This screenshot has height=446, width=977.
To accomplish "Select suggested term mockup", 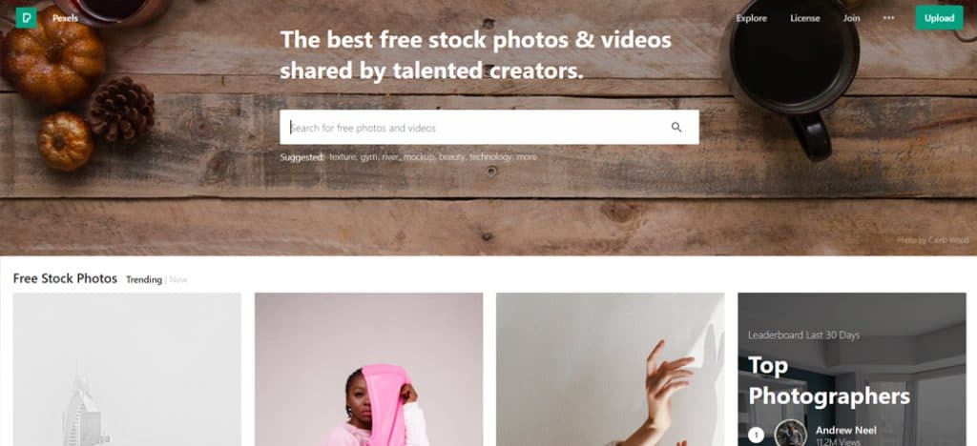I will point(419,157).
